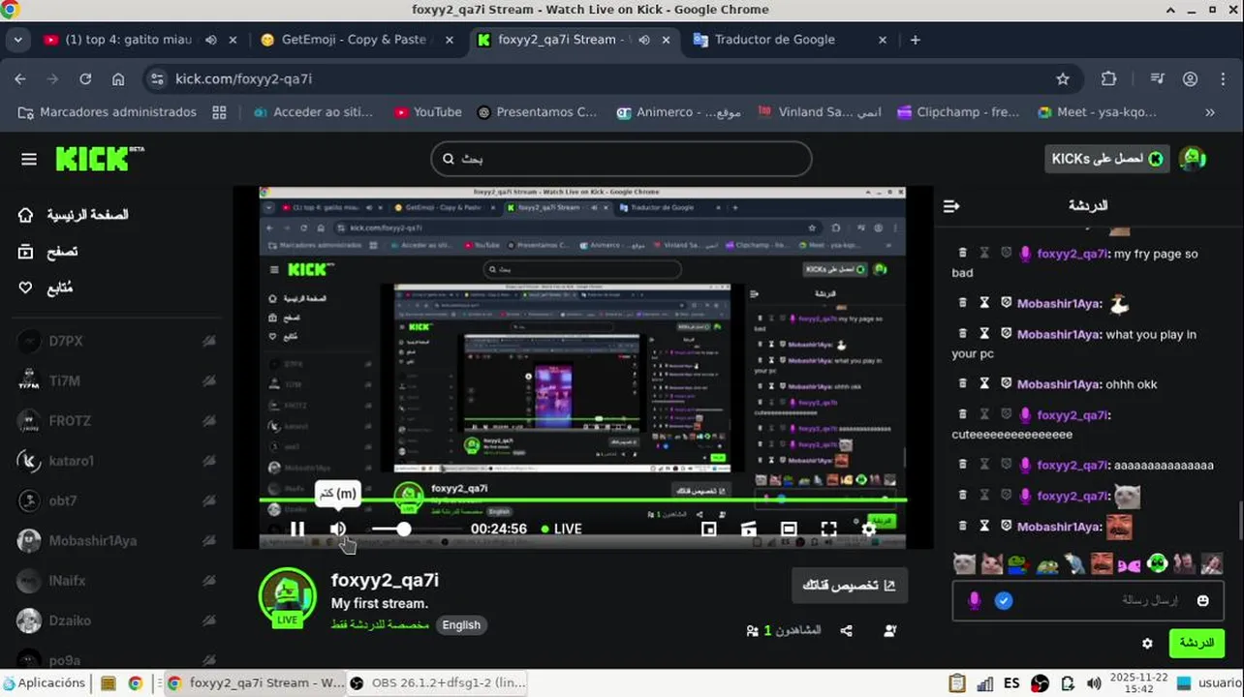Open the YouTube bookmark

tap(427, 112)
